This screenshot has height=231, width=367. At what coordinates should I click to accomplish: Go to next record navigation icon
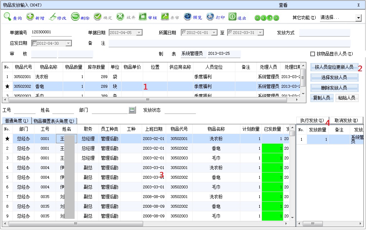(270, 18)
